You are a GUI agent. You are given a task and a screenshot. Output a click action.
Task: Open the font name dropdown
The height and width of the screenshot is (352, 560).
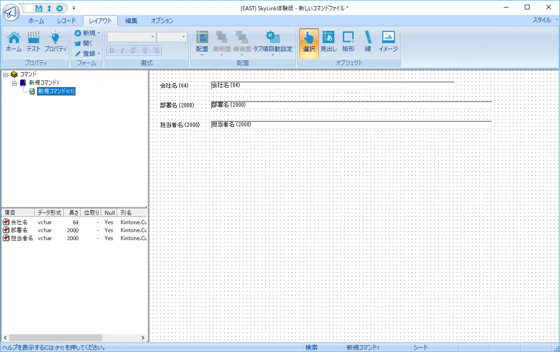pos(131,37)
